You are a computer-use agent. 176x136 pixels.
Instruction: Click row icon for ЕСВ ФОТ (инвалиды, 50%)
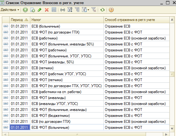click(6, 62)
